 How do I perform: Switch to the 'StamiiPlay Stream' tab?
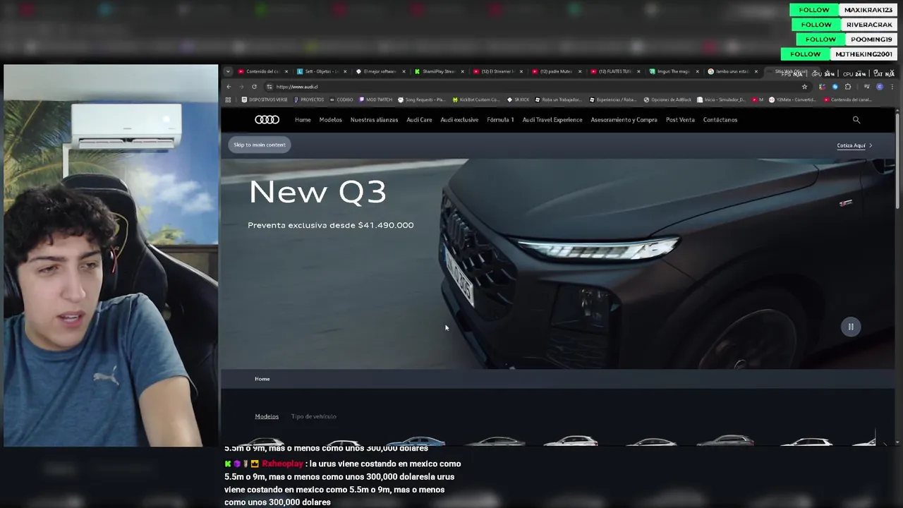[438, 71]
